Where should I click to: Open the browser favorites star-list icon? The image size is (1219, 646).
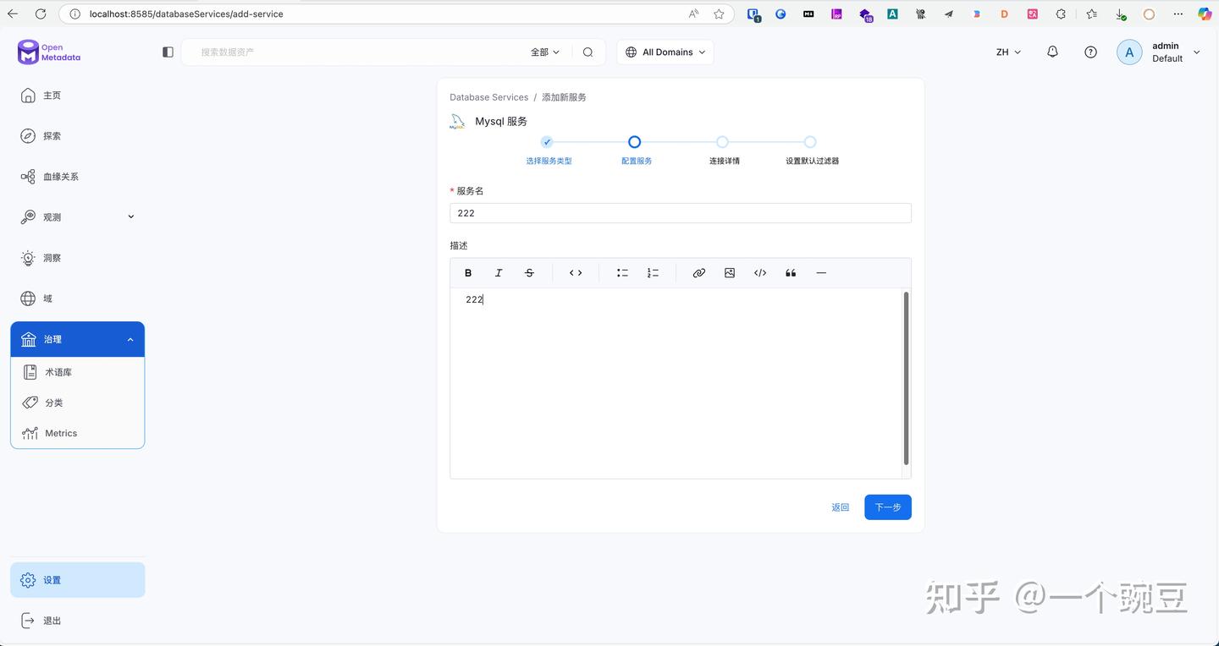pyautogui.click(x=1091, y=14)
